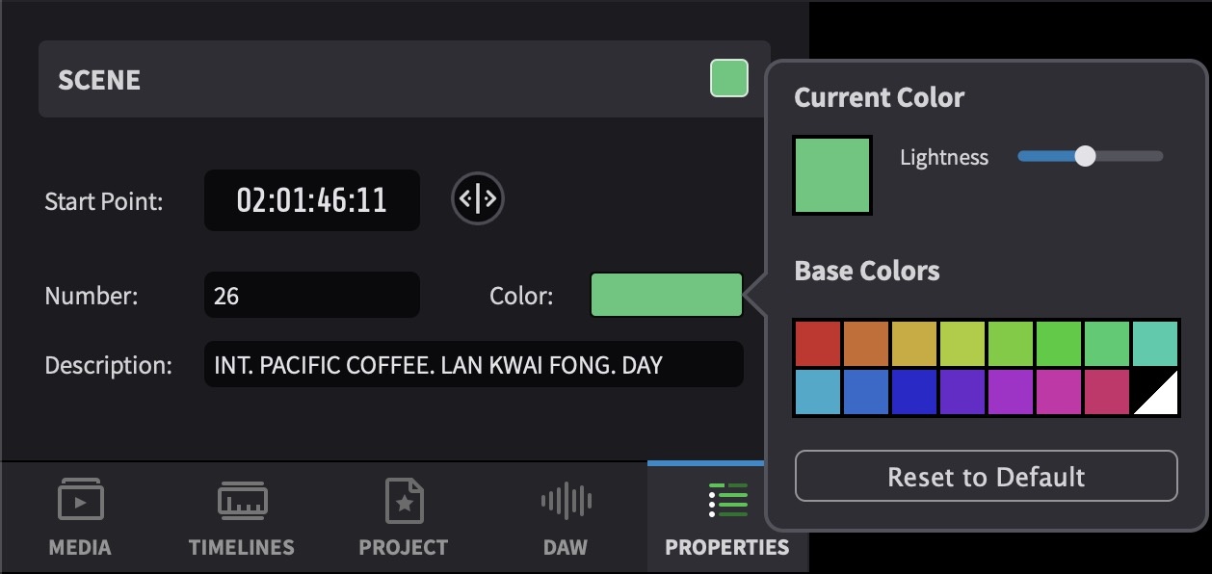Screen dimensions: 1212x574
Task: Click the green swatch in SCENE header
Action: pos(729,78)
